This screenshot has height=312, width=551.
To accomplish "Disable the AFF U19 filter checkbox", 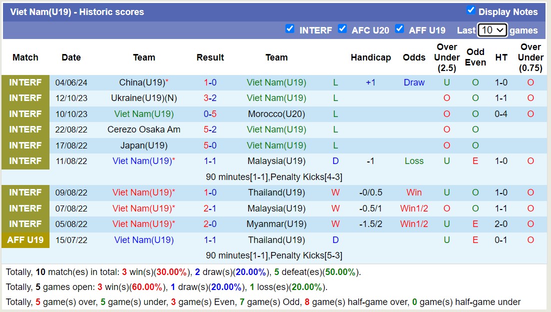I will pos(399,29).
